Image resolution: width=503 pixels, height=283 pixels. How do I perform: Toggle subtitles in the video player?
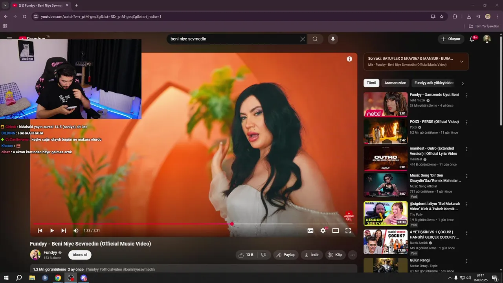click(310, 231)
